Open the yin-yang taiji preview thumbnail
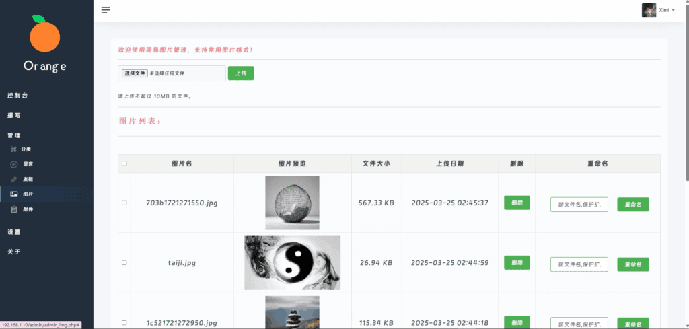 coord(292,262)
